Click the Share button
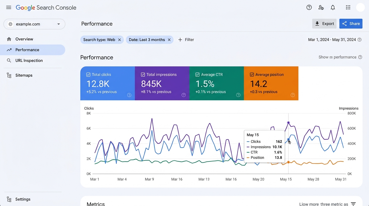The height and width of the screenshot is (206, 369). click(x=351, y=24)
